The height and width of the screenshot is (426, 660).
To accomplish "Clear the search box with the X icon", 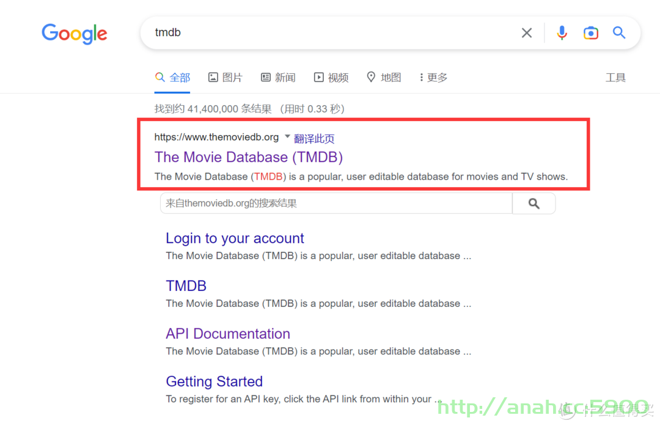I will [527, 33].
